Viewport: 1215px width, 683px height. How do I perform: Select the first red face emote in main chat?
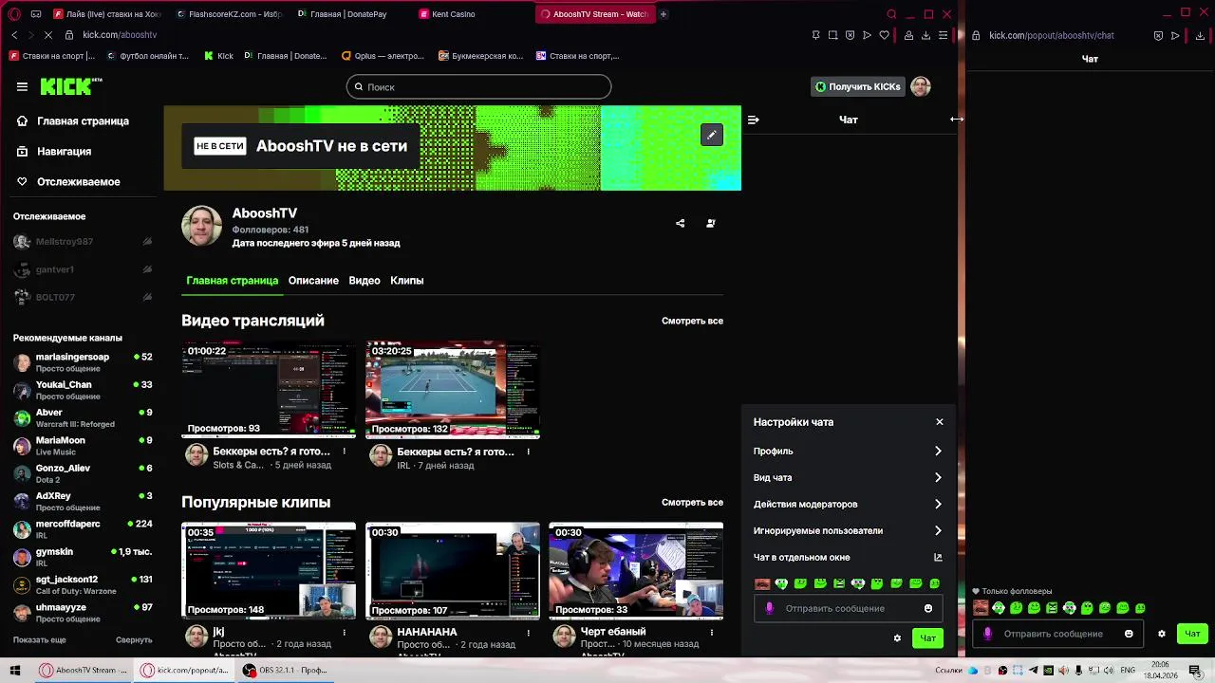[x=762, y=583]
